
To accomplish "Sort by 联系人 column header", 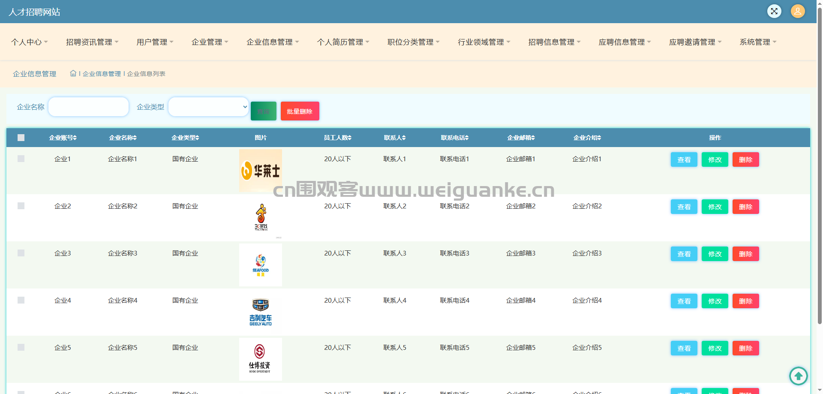I will 395,138.
